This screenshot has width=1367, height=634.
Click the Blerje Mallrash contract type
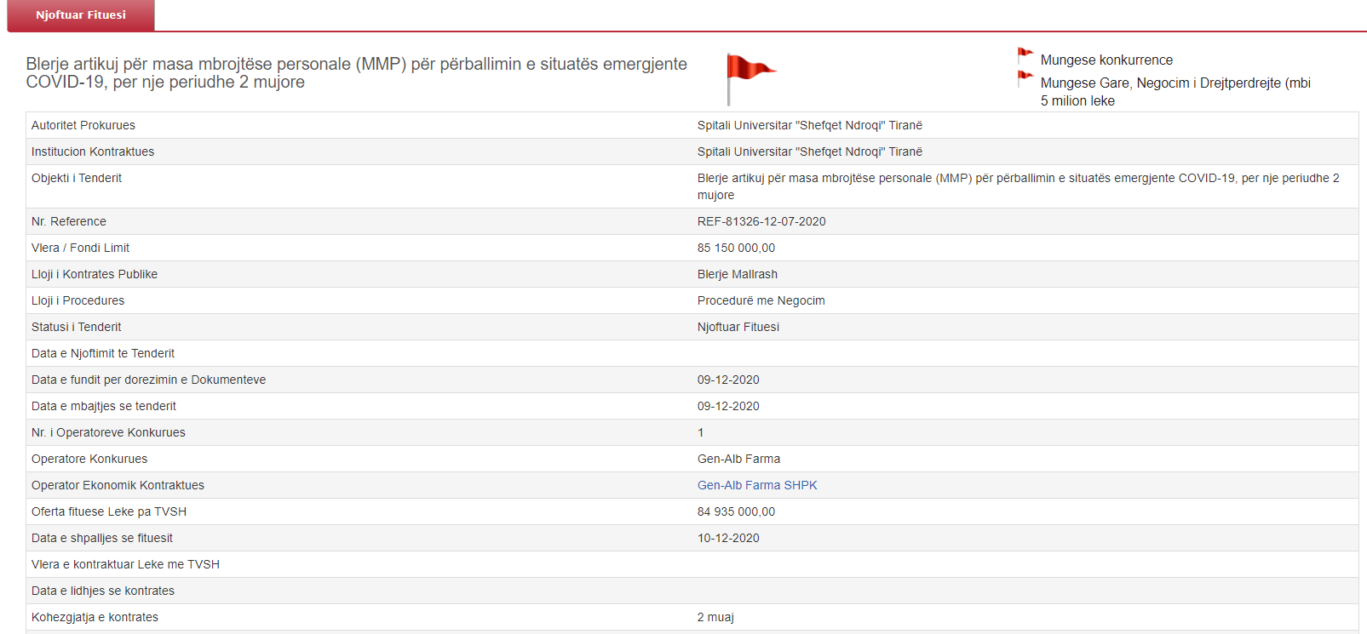[737, 274]
